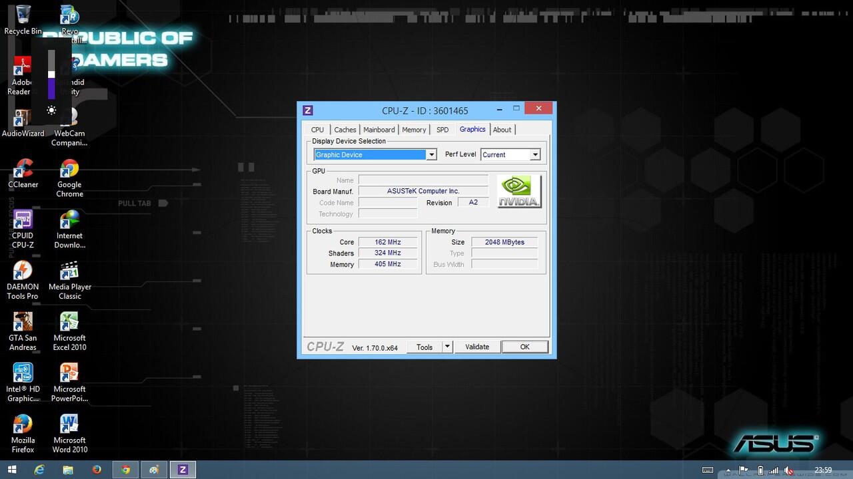Switch to the Paint taskbar button
This screenshot has height=479, width=853.
tap(154, 470)
